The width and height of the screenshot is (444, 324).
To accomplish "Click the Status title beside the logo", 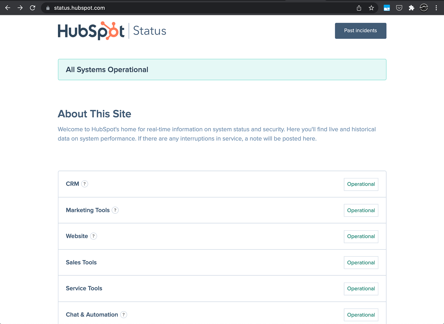I will pos(150,31).
